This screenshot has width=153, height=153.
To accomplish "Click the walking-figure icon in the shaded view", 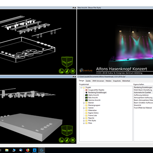I will click(67, 140).
